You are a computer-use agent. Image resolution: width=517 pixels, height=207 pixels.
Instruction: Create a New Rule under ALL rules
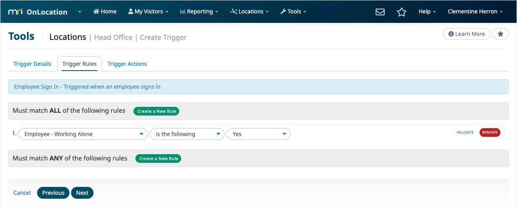(156, 111)
